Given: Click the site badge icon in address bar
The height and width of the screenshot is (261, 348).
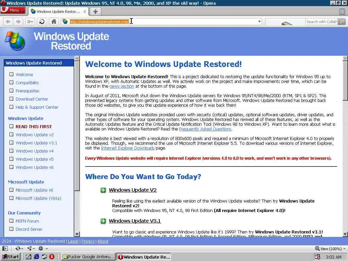Looking at the screenshot, I should click(x=65, y=21).
